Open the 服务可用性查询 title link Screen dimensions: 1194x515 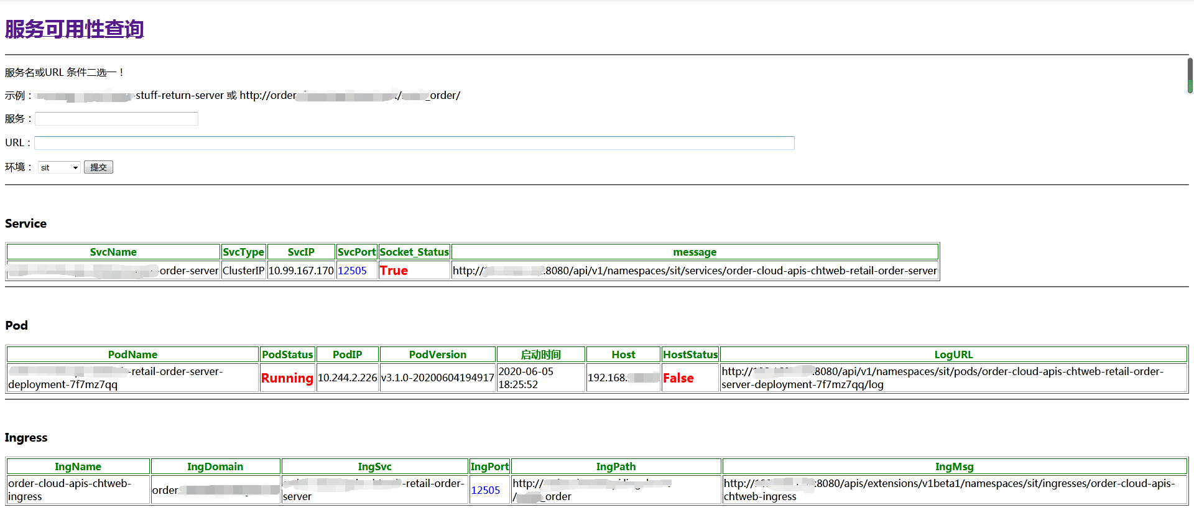pos(74,29)
